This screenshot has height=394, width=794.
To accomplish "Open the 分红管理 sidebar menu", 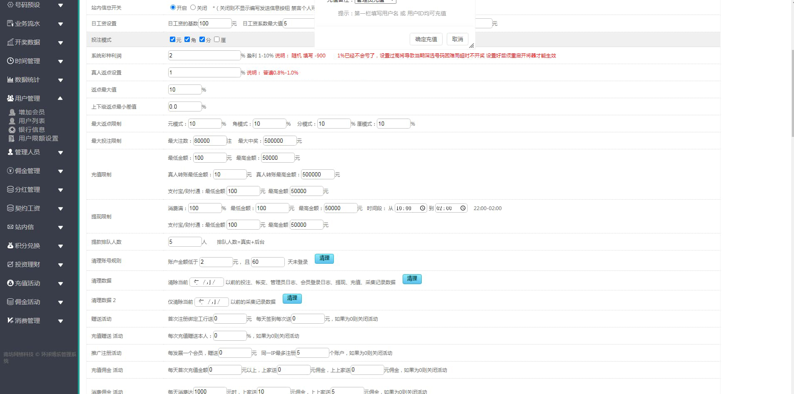I will 27,189.
